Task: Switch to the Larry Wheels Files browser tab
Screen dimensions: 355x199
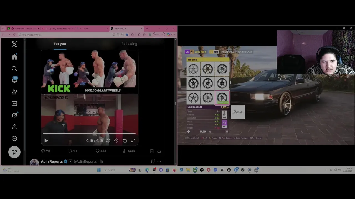Action: [x=57, y=28]
